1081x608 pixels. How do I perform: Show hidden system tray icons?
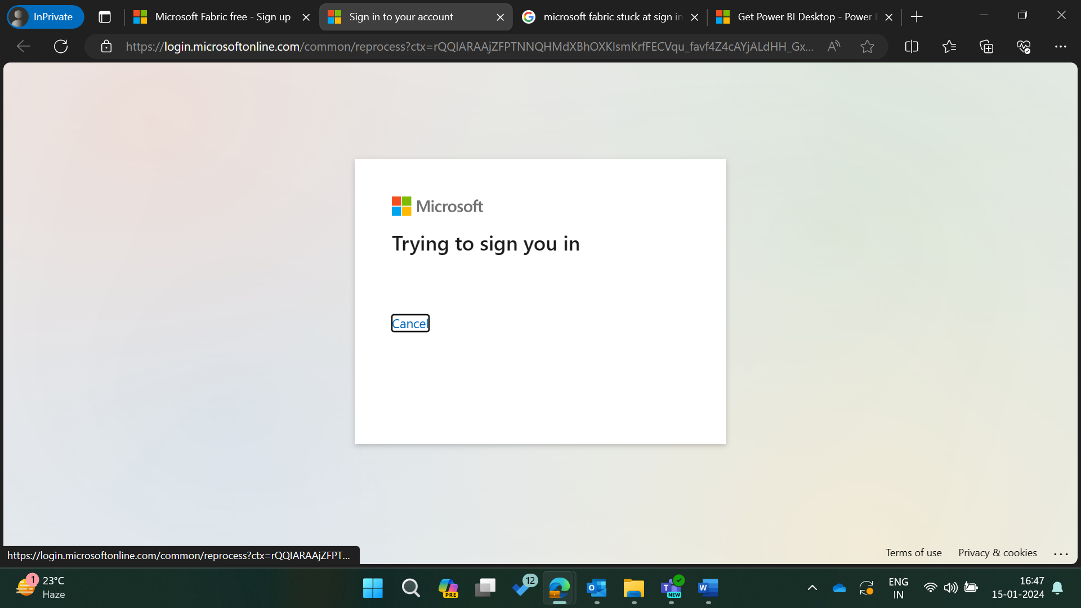(812, 588)
